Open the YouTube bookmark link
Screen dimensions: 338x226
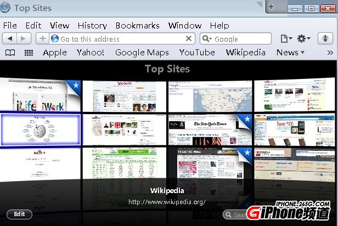pyautogui.click(x=197, y=52)
